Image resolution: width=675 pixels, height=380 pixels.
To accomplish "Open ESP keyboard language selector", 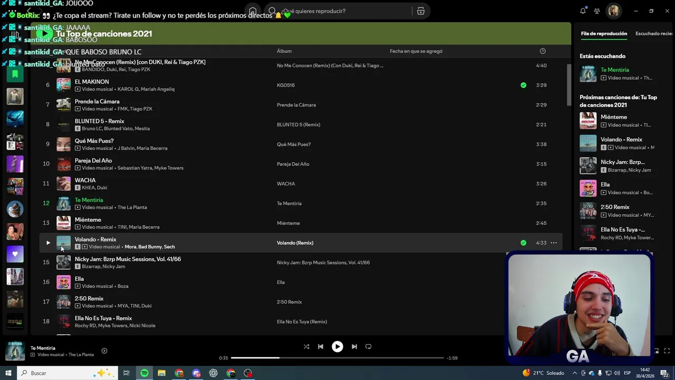I will tap(627, 373).
